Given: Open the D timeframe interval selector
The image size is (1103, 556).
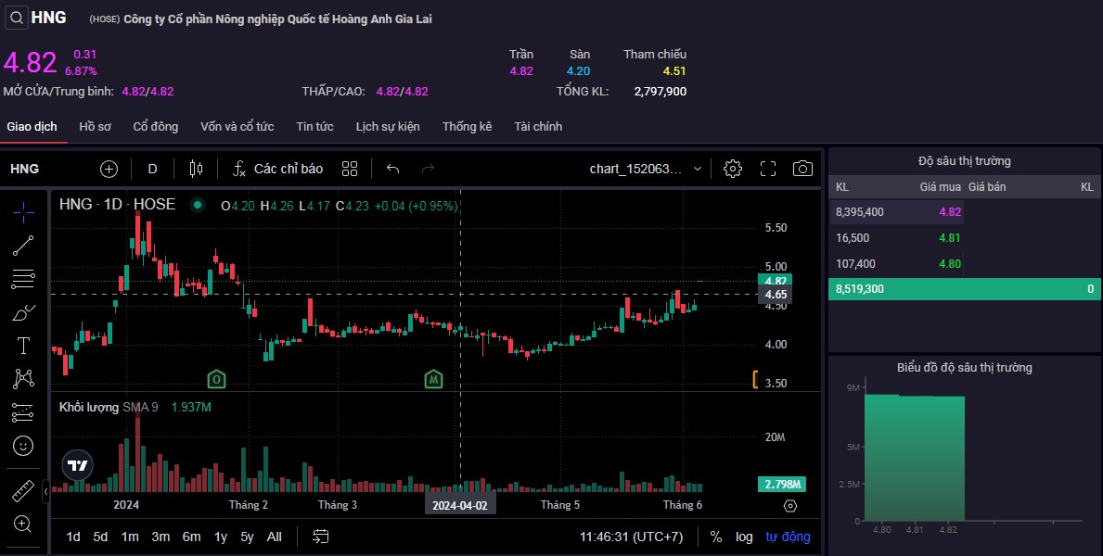Looking at the screenshot, I should [153, 169].
